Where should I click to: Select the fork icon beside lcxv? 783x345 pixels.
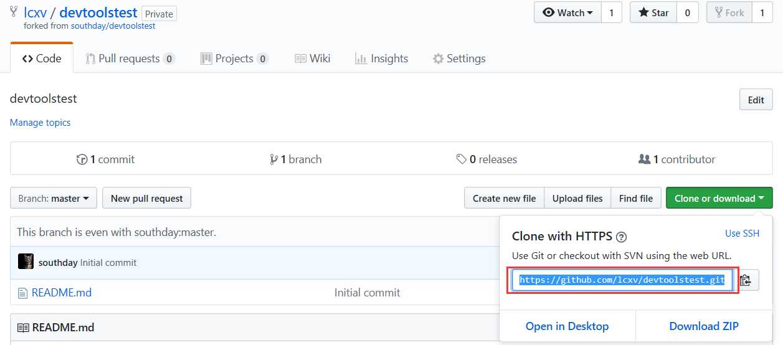(14, 12)
